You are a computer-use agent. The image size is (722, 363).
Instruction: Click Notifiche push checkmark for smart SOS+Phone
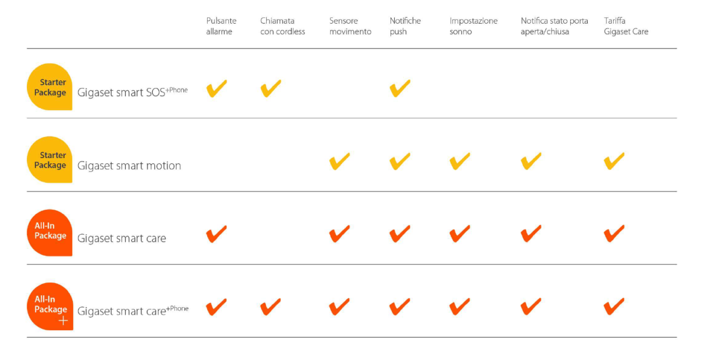click(x=399, y=89)
